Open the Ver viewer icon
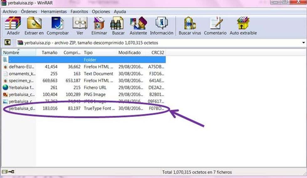Viewport: 307px width, 178px height. click(x=80, y=23)
